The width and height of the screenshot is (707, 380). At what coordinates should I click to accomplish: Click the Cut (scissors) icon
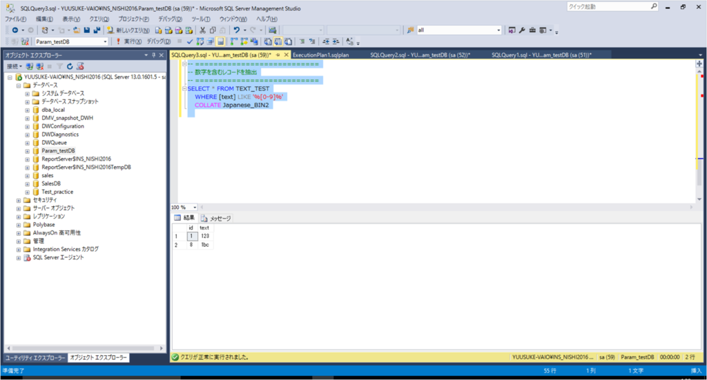point(202,30)
